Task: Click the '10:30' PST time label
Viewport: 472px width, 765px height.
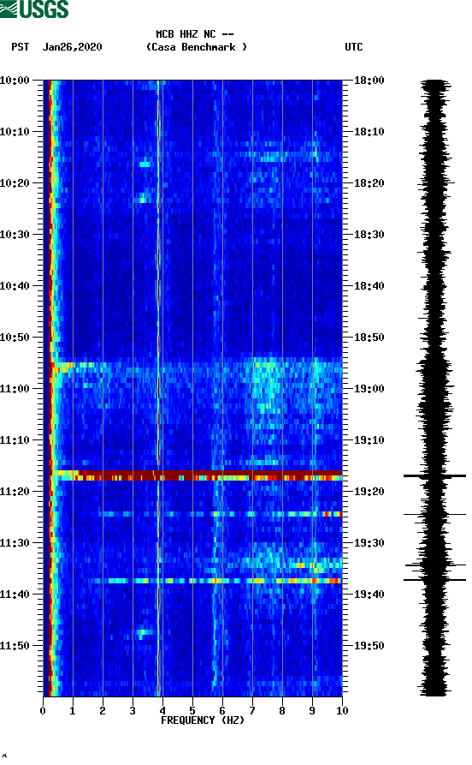Action: [x=15, y=234]
